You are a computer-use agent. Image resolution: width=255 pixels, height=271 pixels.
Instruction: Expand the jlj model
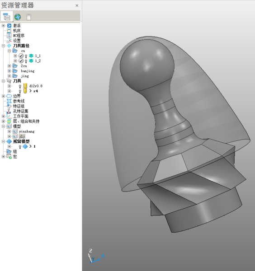click(x=9, y=136)
